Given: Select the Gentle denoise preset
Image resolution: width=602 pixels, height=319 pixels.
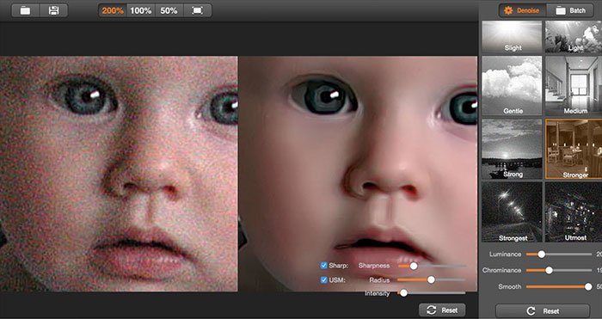Looking at the screenshot, I should click(x=512, y=86).
